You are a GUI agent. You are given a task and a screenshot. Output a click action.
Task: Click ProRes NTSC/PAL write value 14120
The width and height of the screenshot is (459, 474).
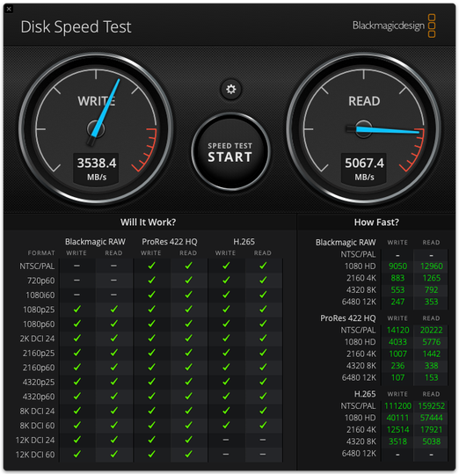tap(398, 330)
